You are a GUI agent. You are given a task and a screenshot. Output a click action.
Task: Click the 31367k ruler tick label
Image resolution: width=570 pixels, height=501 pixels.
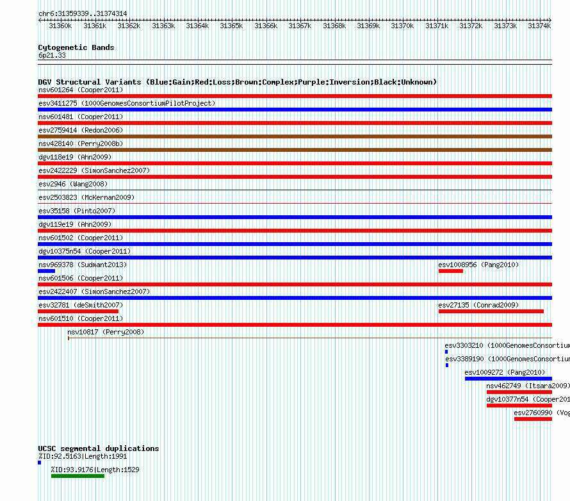click(x=300, y=26)
